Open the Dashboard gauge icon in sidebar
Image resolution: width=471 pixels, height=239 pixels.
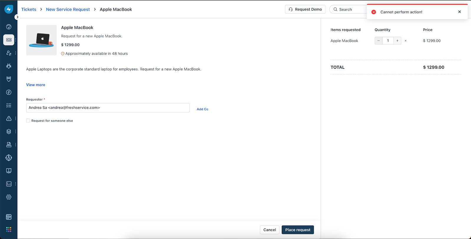[x=9, y=27]
